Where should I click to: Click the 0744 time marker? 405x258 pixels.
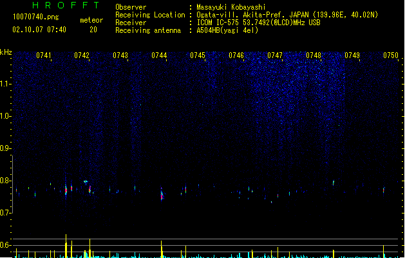(159, 55)
